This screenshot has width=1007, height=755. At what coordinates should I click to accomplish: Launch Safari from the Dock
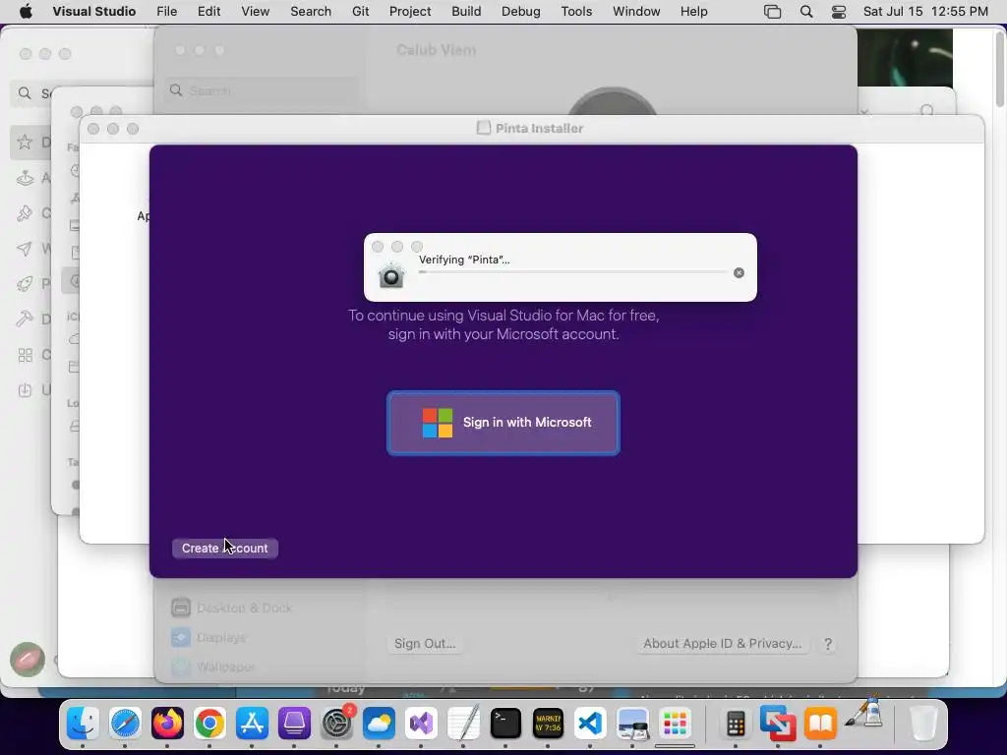(x=125, y=724)
